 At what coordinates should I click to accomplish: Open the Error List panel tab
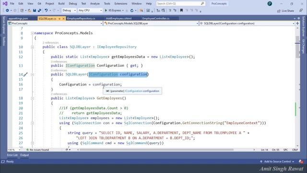[12, 155]
